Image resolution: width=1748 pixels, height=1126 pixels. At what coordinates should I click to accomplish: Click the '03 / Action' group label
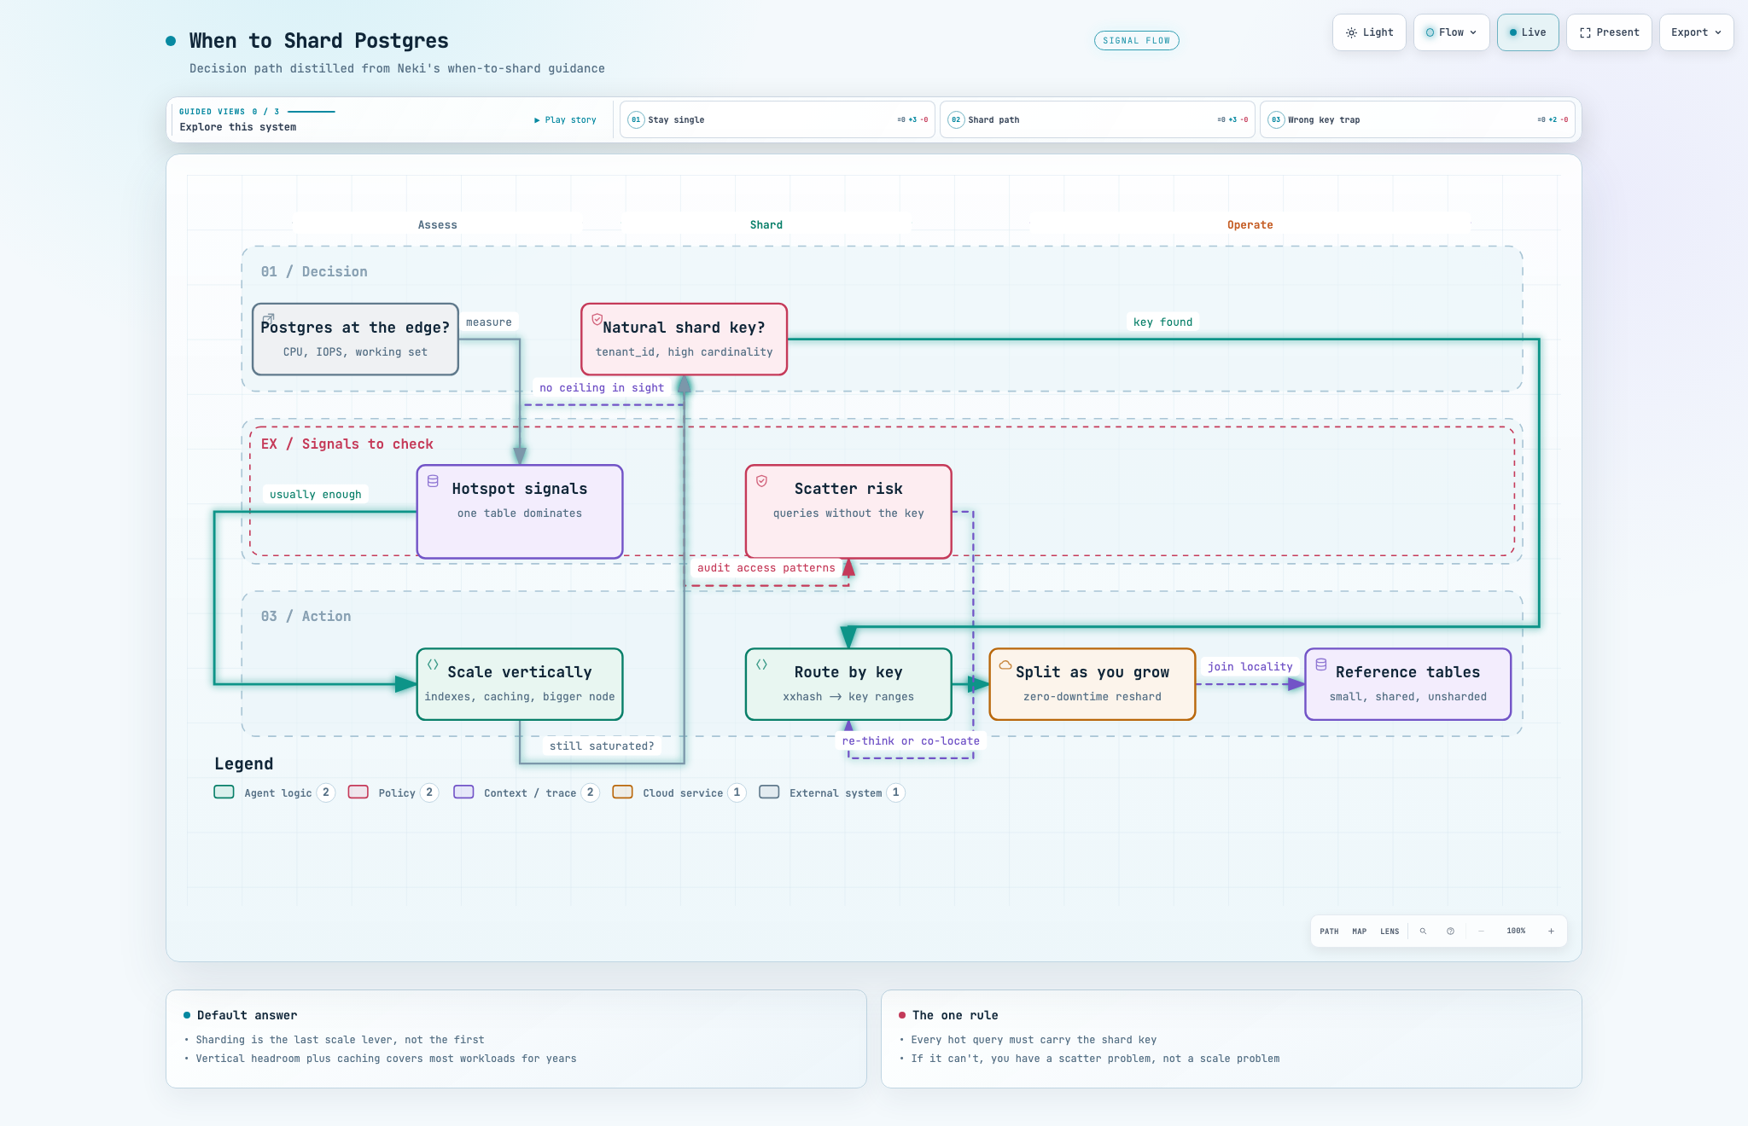pyautogui.click(x=306, y=616)
